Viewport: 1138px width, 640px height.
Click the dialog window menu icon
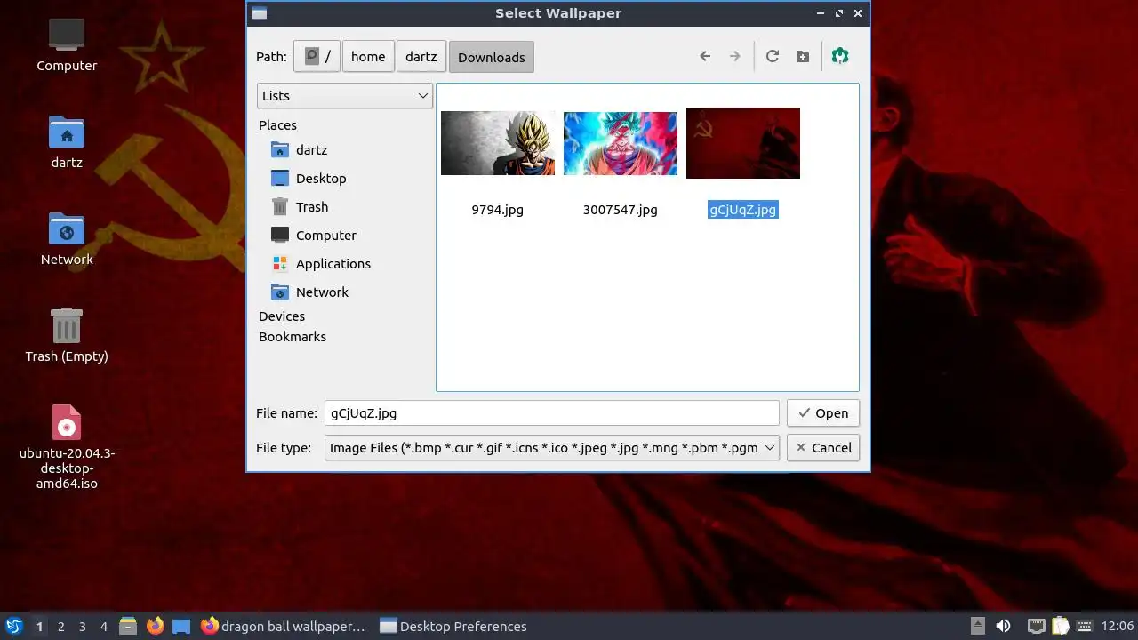pos(260,13)
